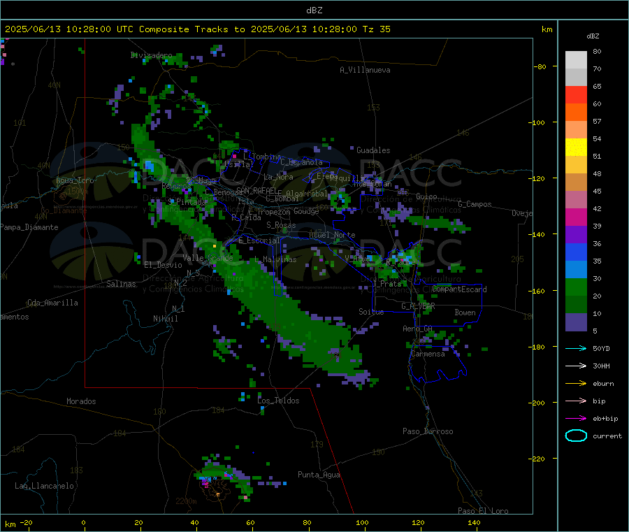Click the '50YD' legend label
This screenshot has height=532, width=629.
coord(601,348)
